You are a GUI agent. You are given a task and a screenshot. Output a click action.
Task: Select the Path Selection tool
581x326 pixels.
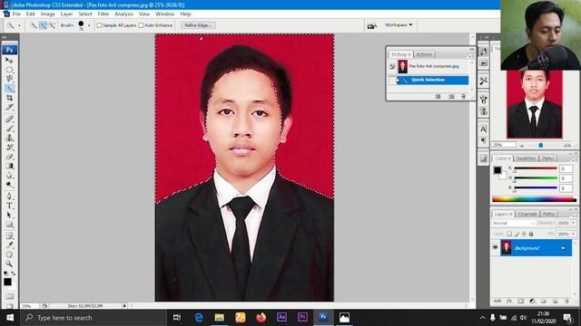tap(9, 216)
